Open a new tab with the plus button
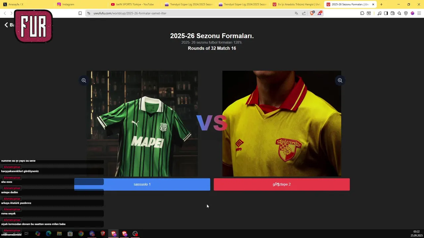 (381, 4)
